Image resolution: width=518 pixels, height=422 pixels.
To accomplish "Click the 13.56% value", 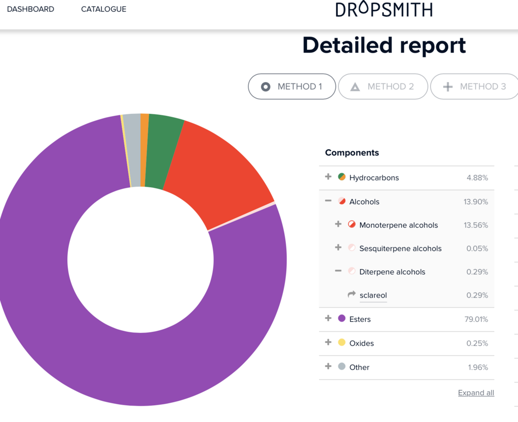I will coord(476,225).
